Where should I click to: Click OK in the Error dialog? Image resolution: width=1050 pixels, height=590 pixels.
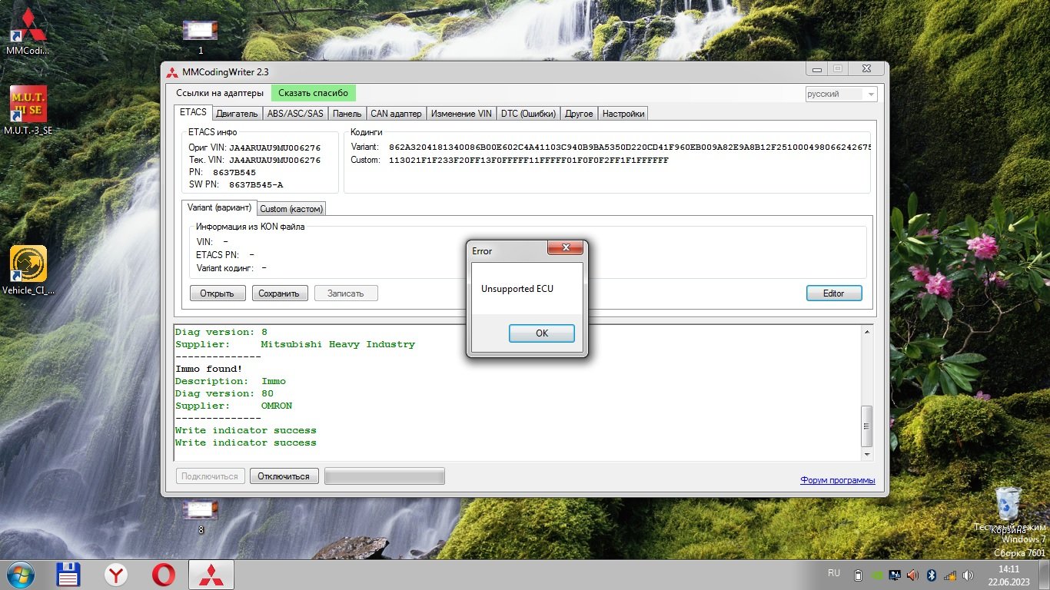[x=541, y=333]
